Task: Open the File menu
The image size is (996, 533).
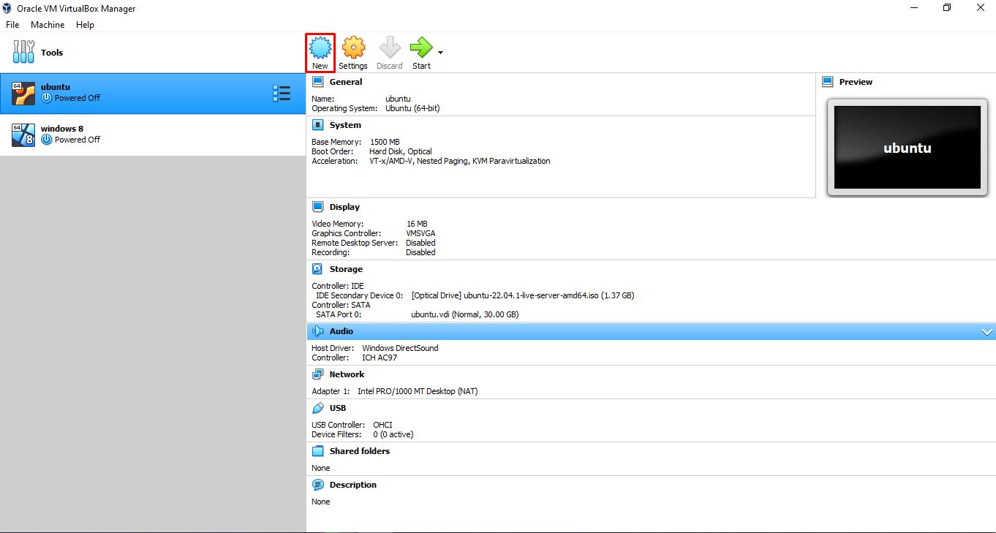Action: tap(12, 25)
